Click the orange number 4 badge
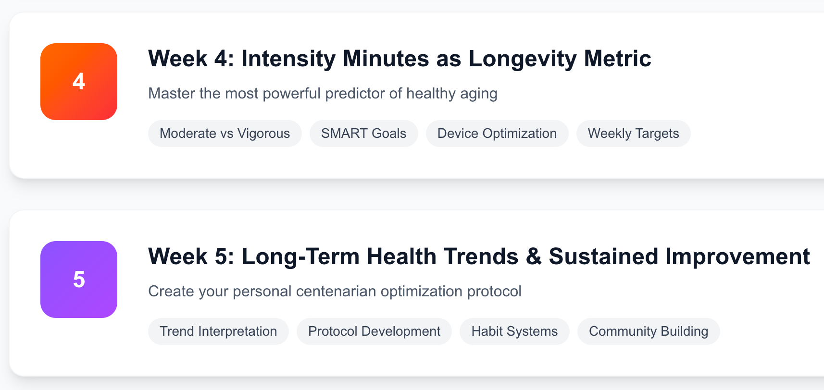Screen dimensions: 824x390 79,82
